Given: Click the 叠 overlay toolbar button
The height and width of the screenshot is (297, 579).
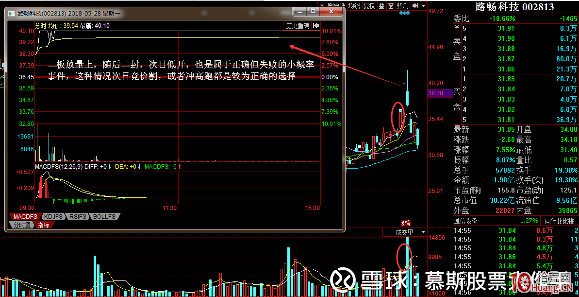Looking at the screenshot, I should [381, 5].
